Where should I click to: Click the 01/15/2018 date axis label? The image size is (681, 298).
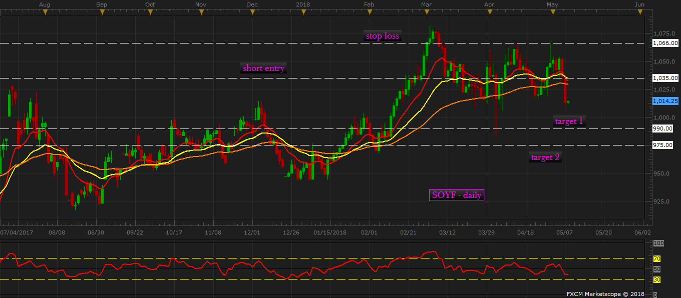(330, 232)
